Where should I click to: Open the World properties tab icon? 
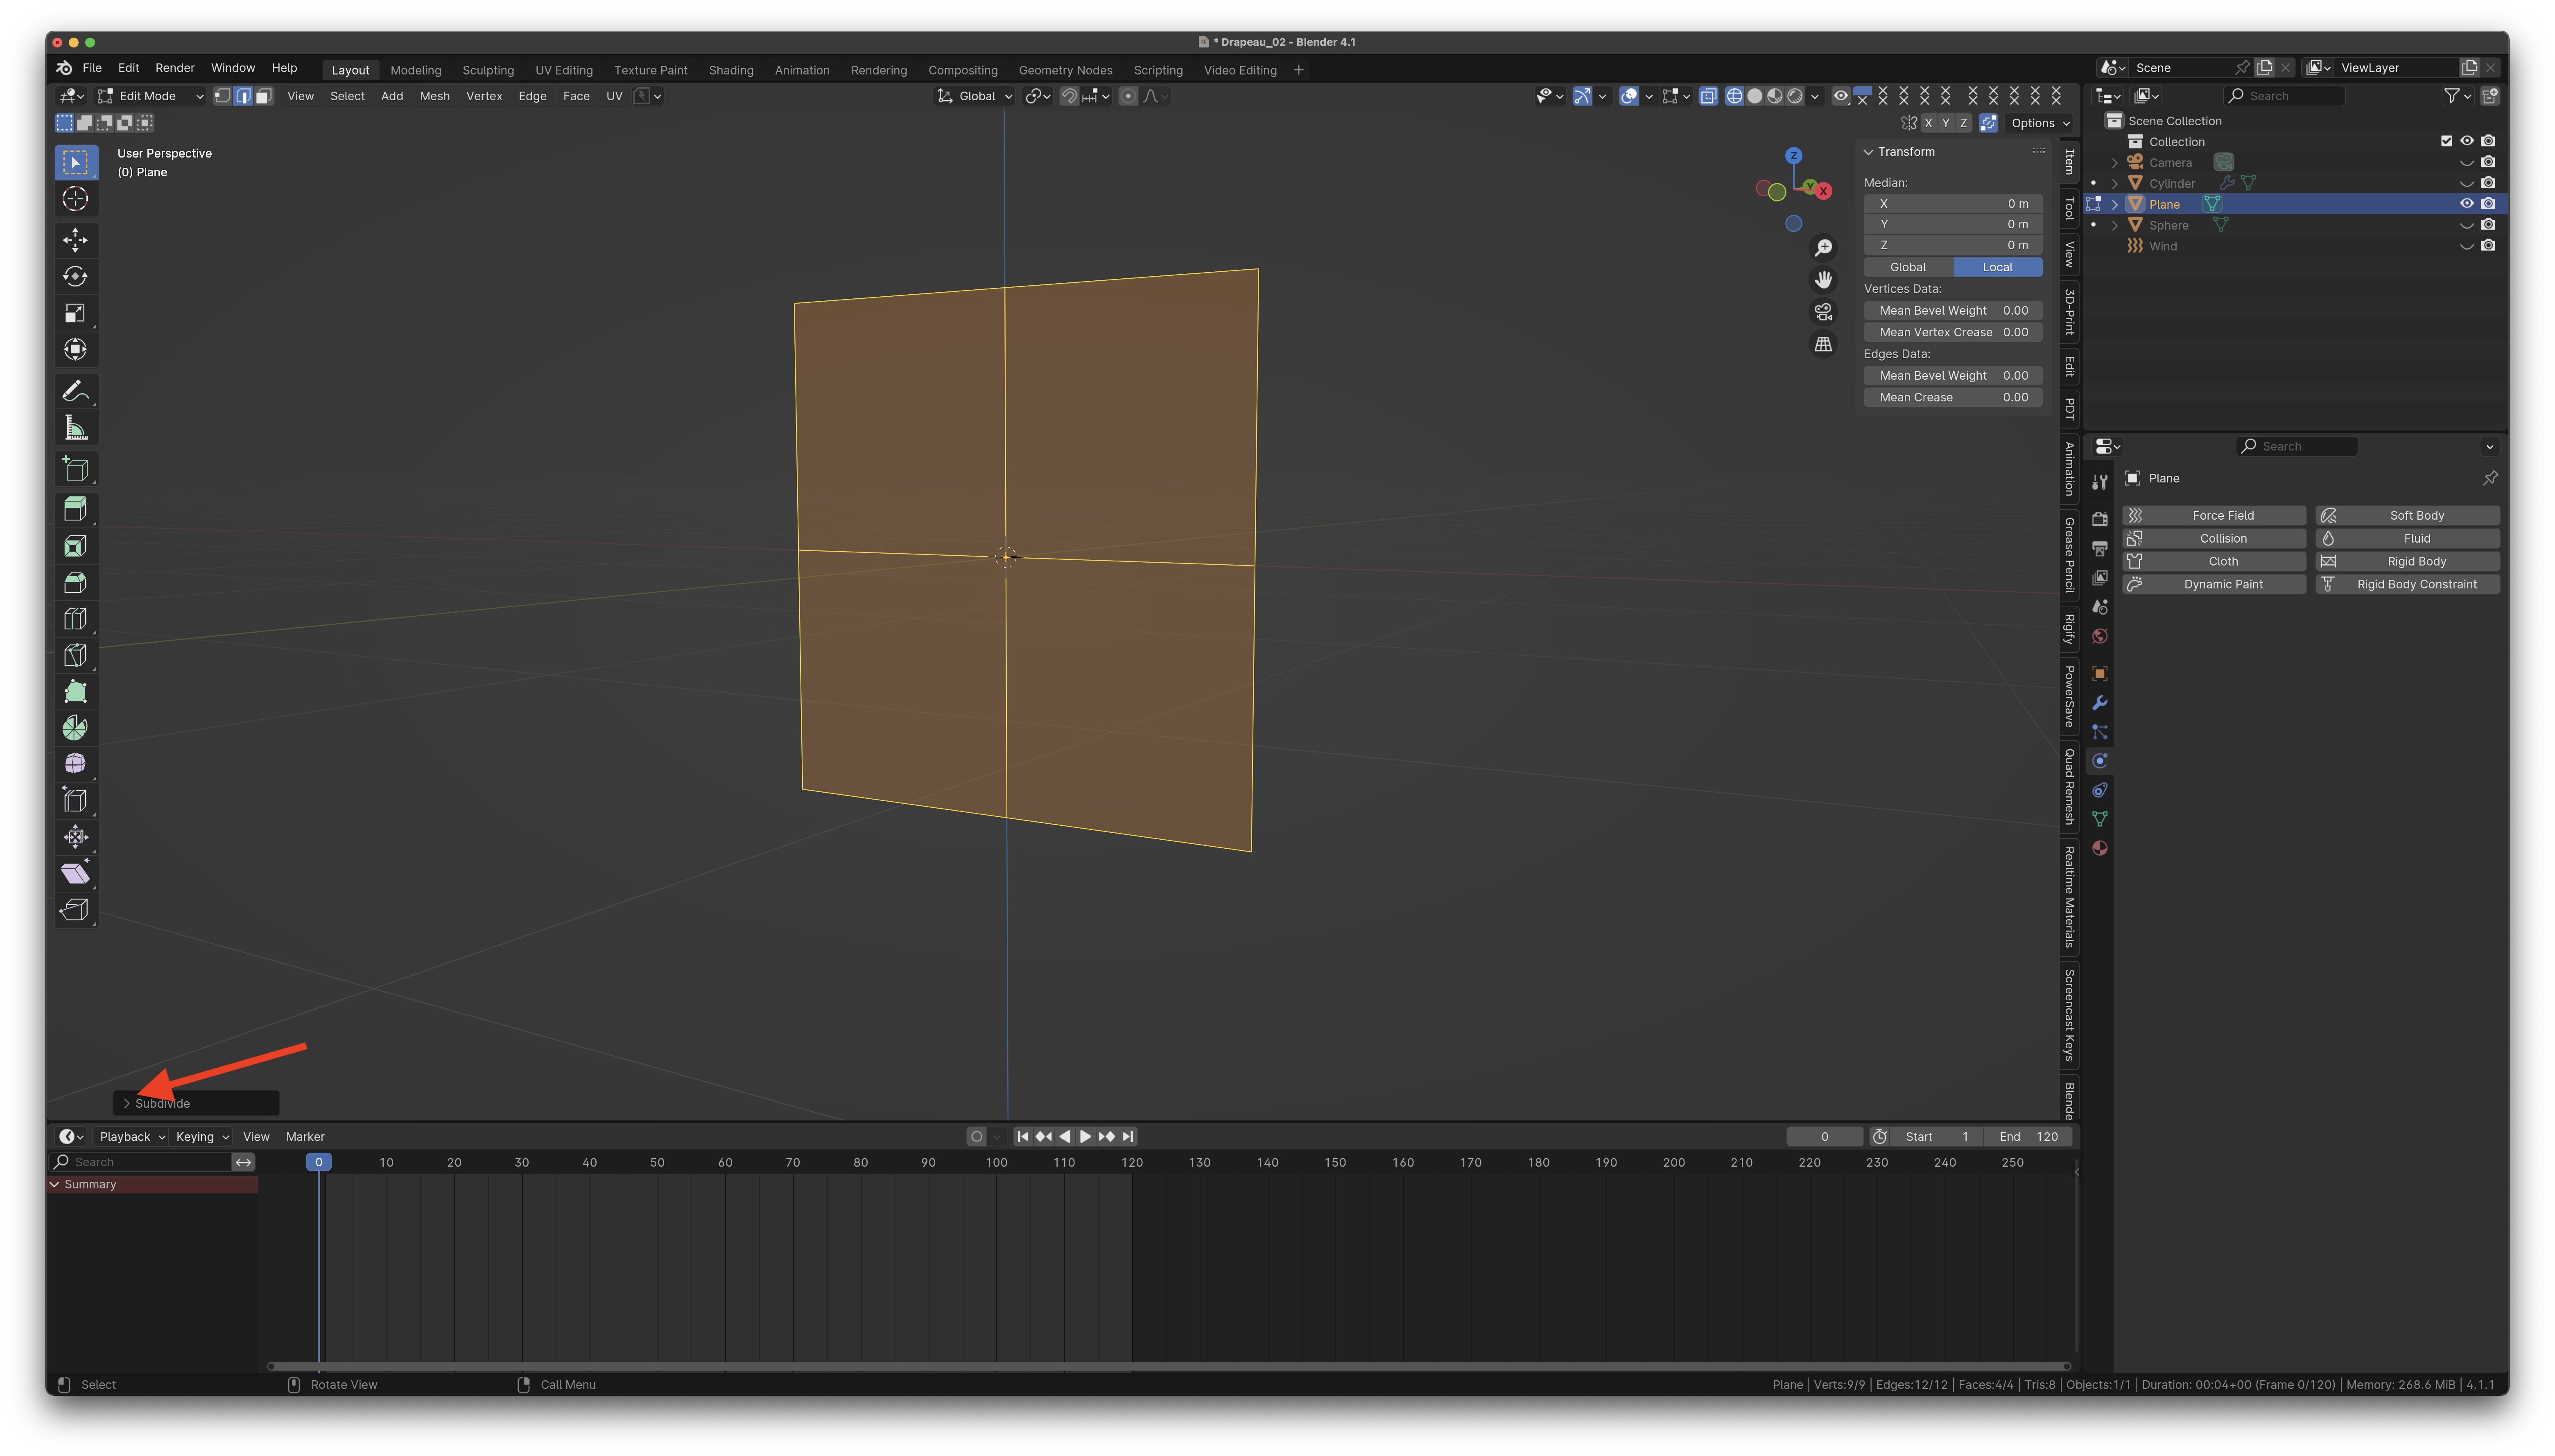click(x=2100, y=636)
